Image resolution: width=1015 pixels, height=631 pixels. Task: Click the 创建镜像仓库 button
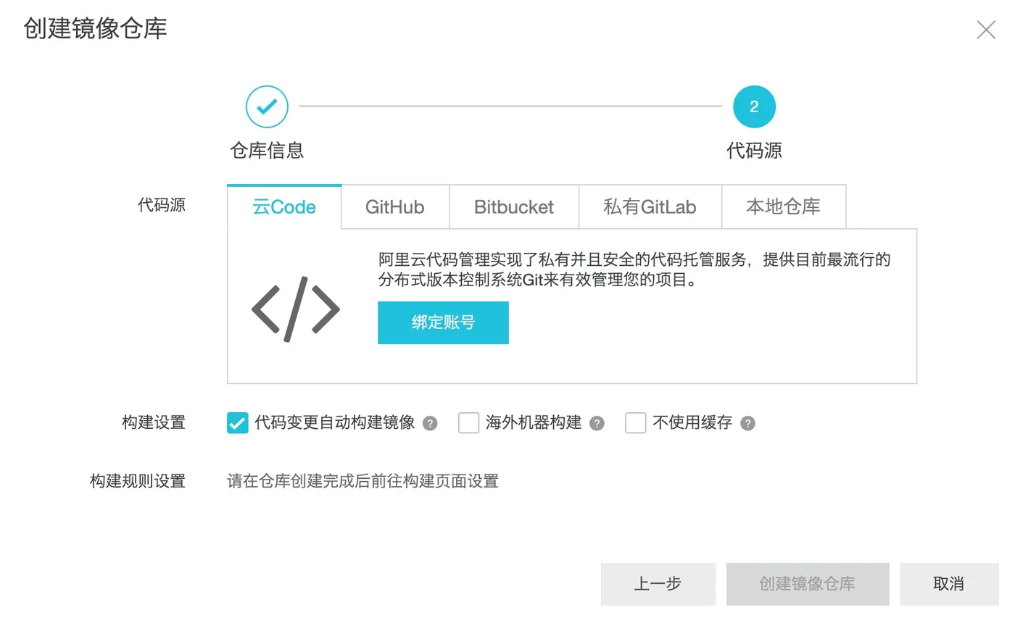point(808,584)
